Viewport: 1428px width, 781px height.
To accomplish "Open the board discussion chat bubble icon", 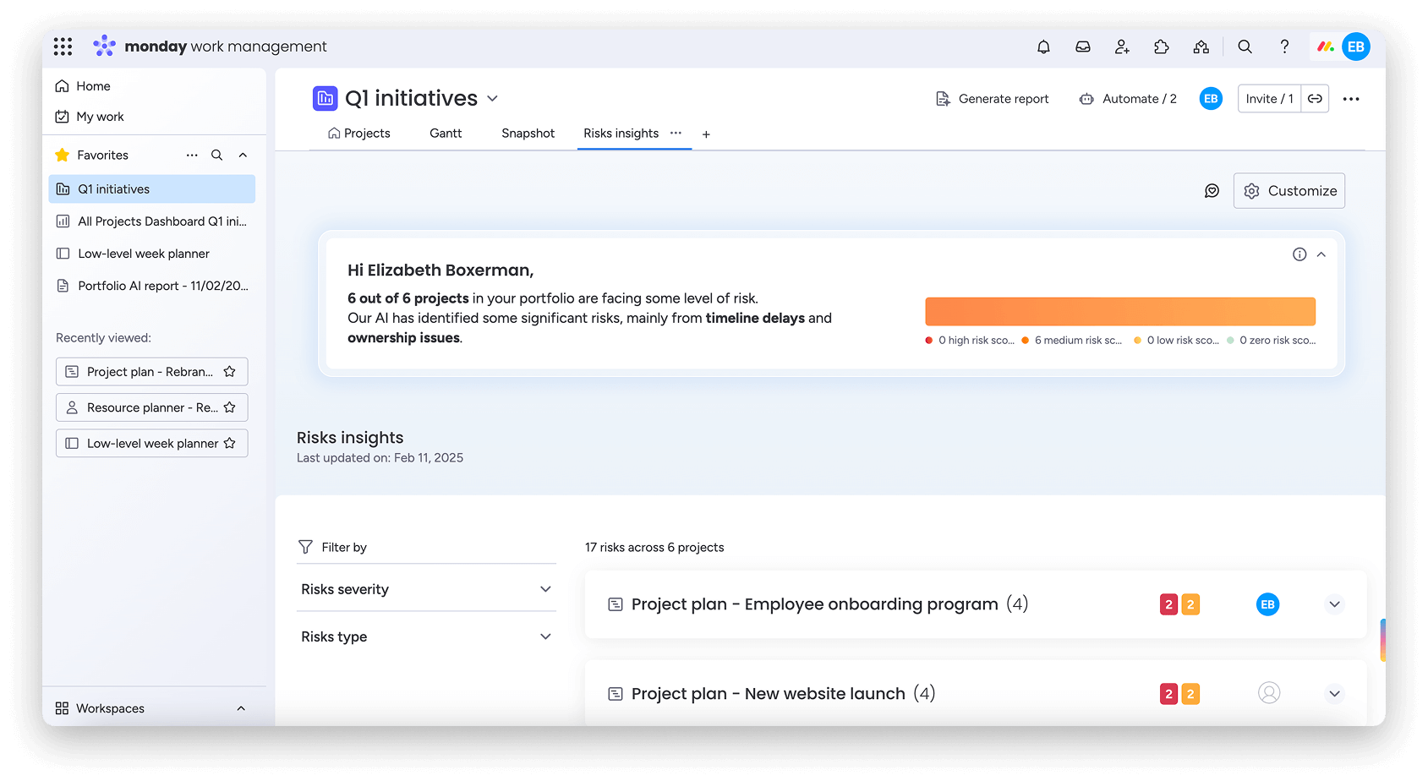I will coord(1212,190).
